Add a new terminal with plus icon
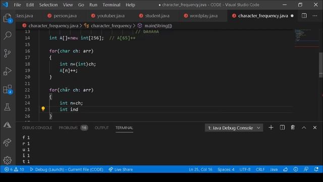This screenshot has width=323, height=182. click(x=271, y=127)
